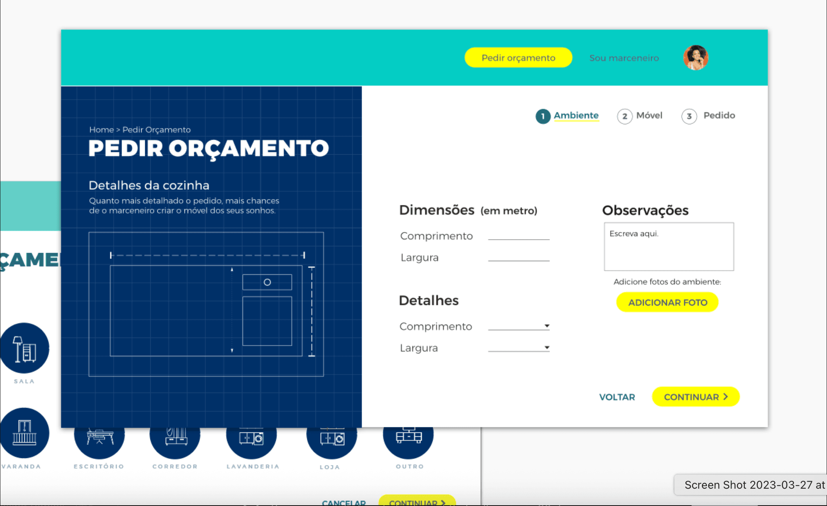
Task: Select the Escritório room icon
Action: coord(99,443)
